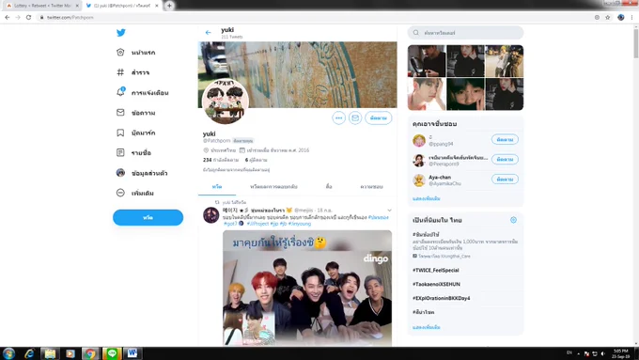The image size is (639, 360).
Task: Open Messages envelope in sidebar
Action: (135, 113)
